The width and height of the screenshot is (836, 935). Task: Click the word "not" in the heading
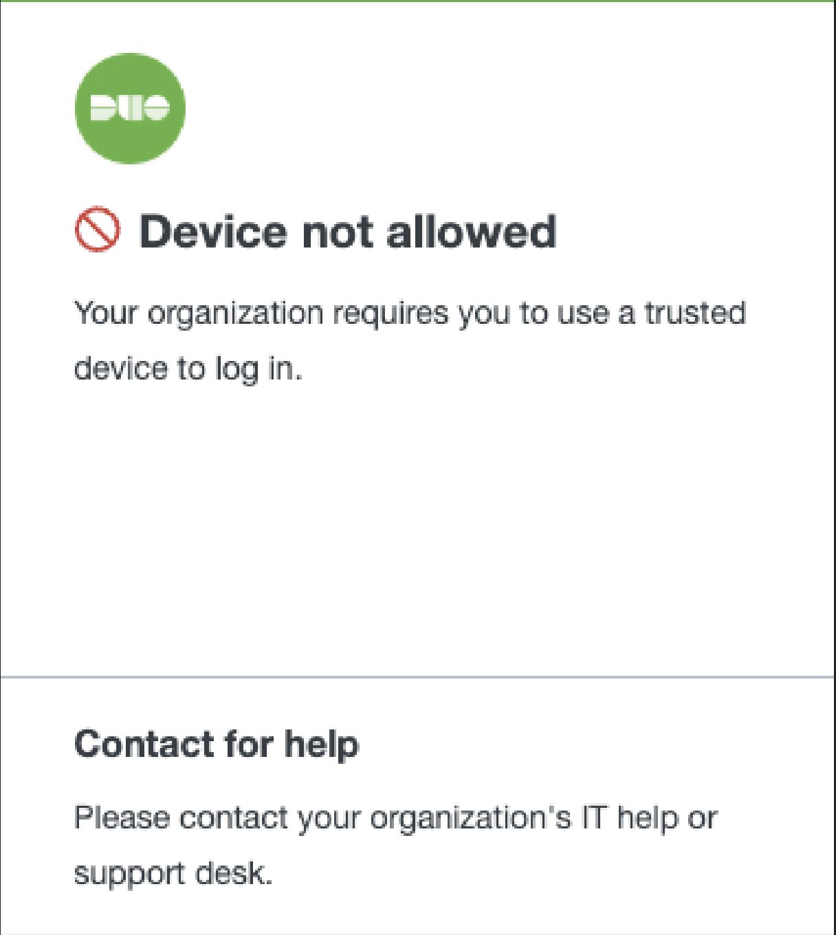point(337,232)
